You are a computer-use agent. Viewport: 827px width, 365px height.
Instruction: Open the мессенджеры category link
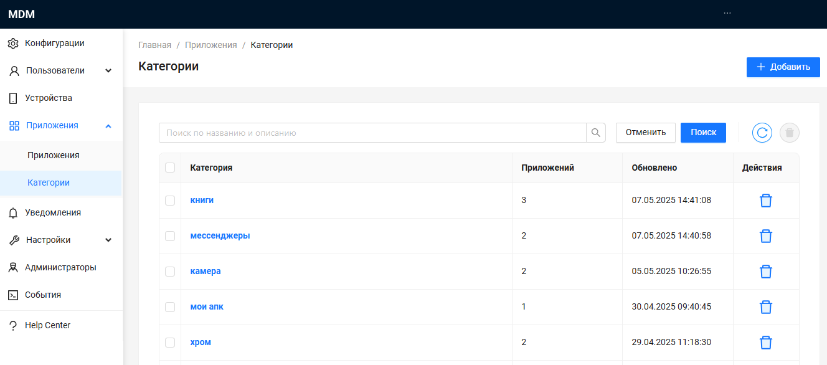pyautogui.click(x=220, y=236)
